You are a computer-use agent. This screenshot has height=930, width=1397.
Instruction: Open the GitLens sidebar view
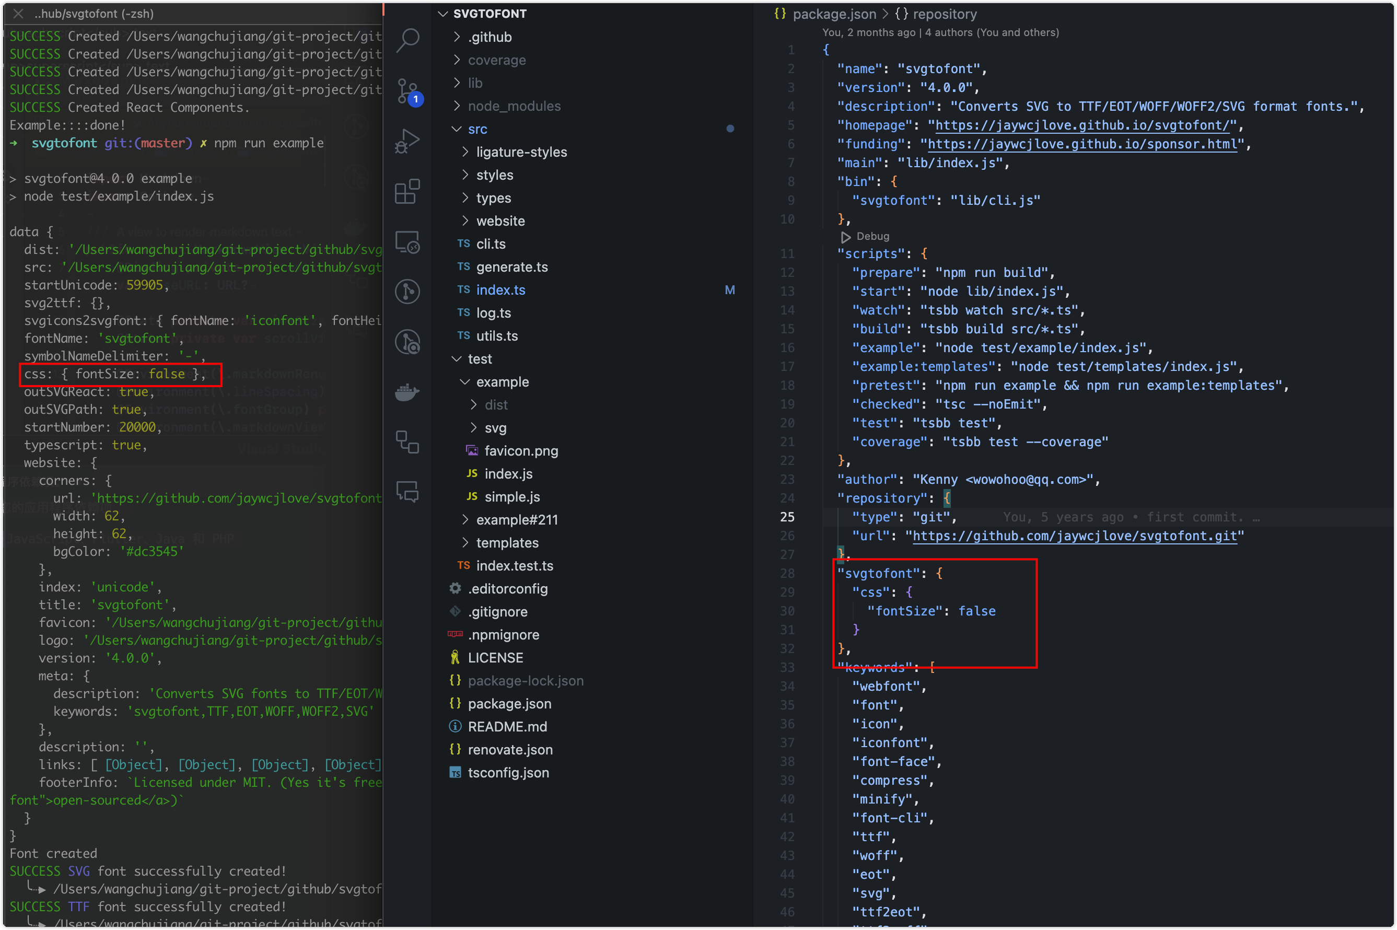point(407,291)
